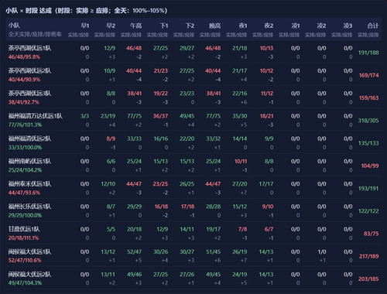387x294 pixels.
Task: Click the 10/11 夜1 cell of 福州南屿优远1队
Action: 241,161
